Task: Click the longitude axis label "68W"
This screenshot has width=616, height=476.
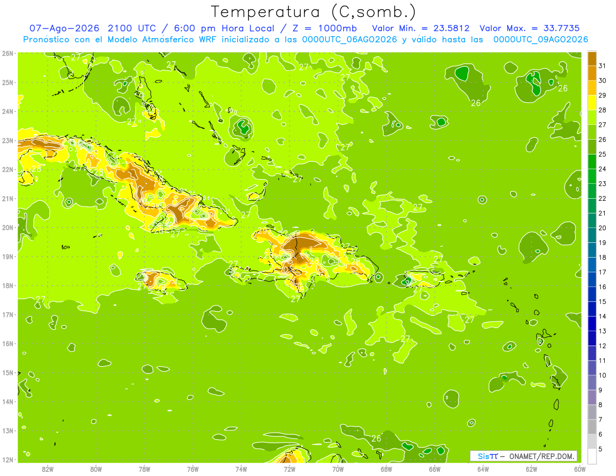Action: pos(387,469)
